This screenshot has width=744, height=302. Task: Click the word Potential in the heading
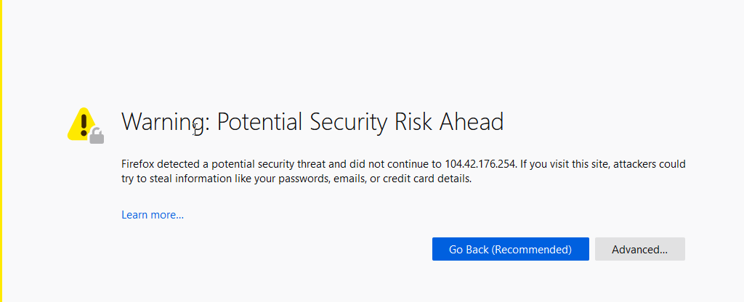coord(259,122)
